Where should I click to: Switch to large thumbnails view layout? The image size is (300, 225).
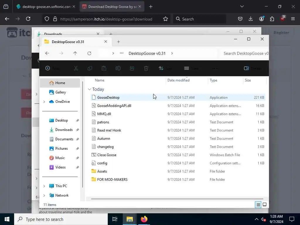coord(265,204)
